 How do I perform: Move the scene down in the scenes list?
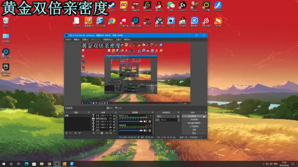point(79,133)
